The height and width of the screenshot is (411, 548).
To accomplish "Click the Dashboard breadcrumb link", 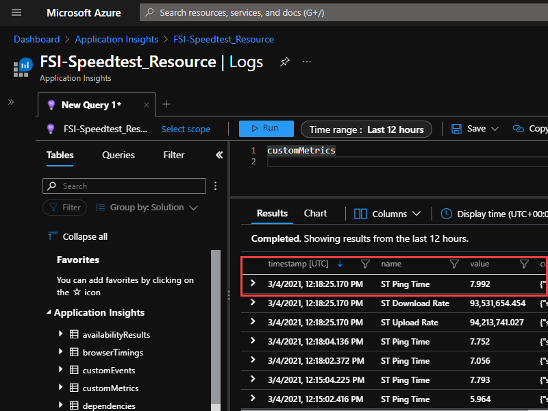I will coord(36,39).
